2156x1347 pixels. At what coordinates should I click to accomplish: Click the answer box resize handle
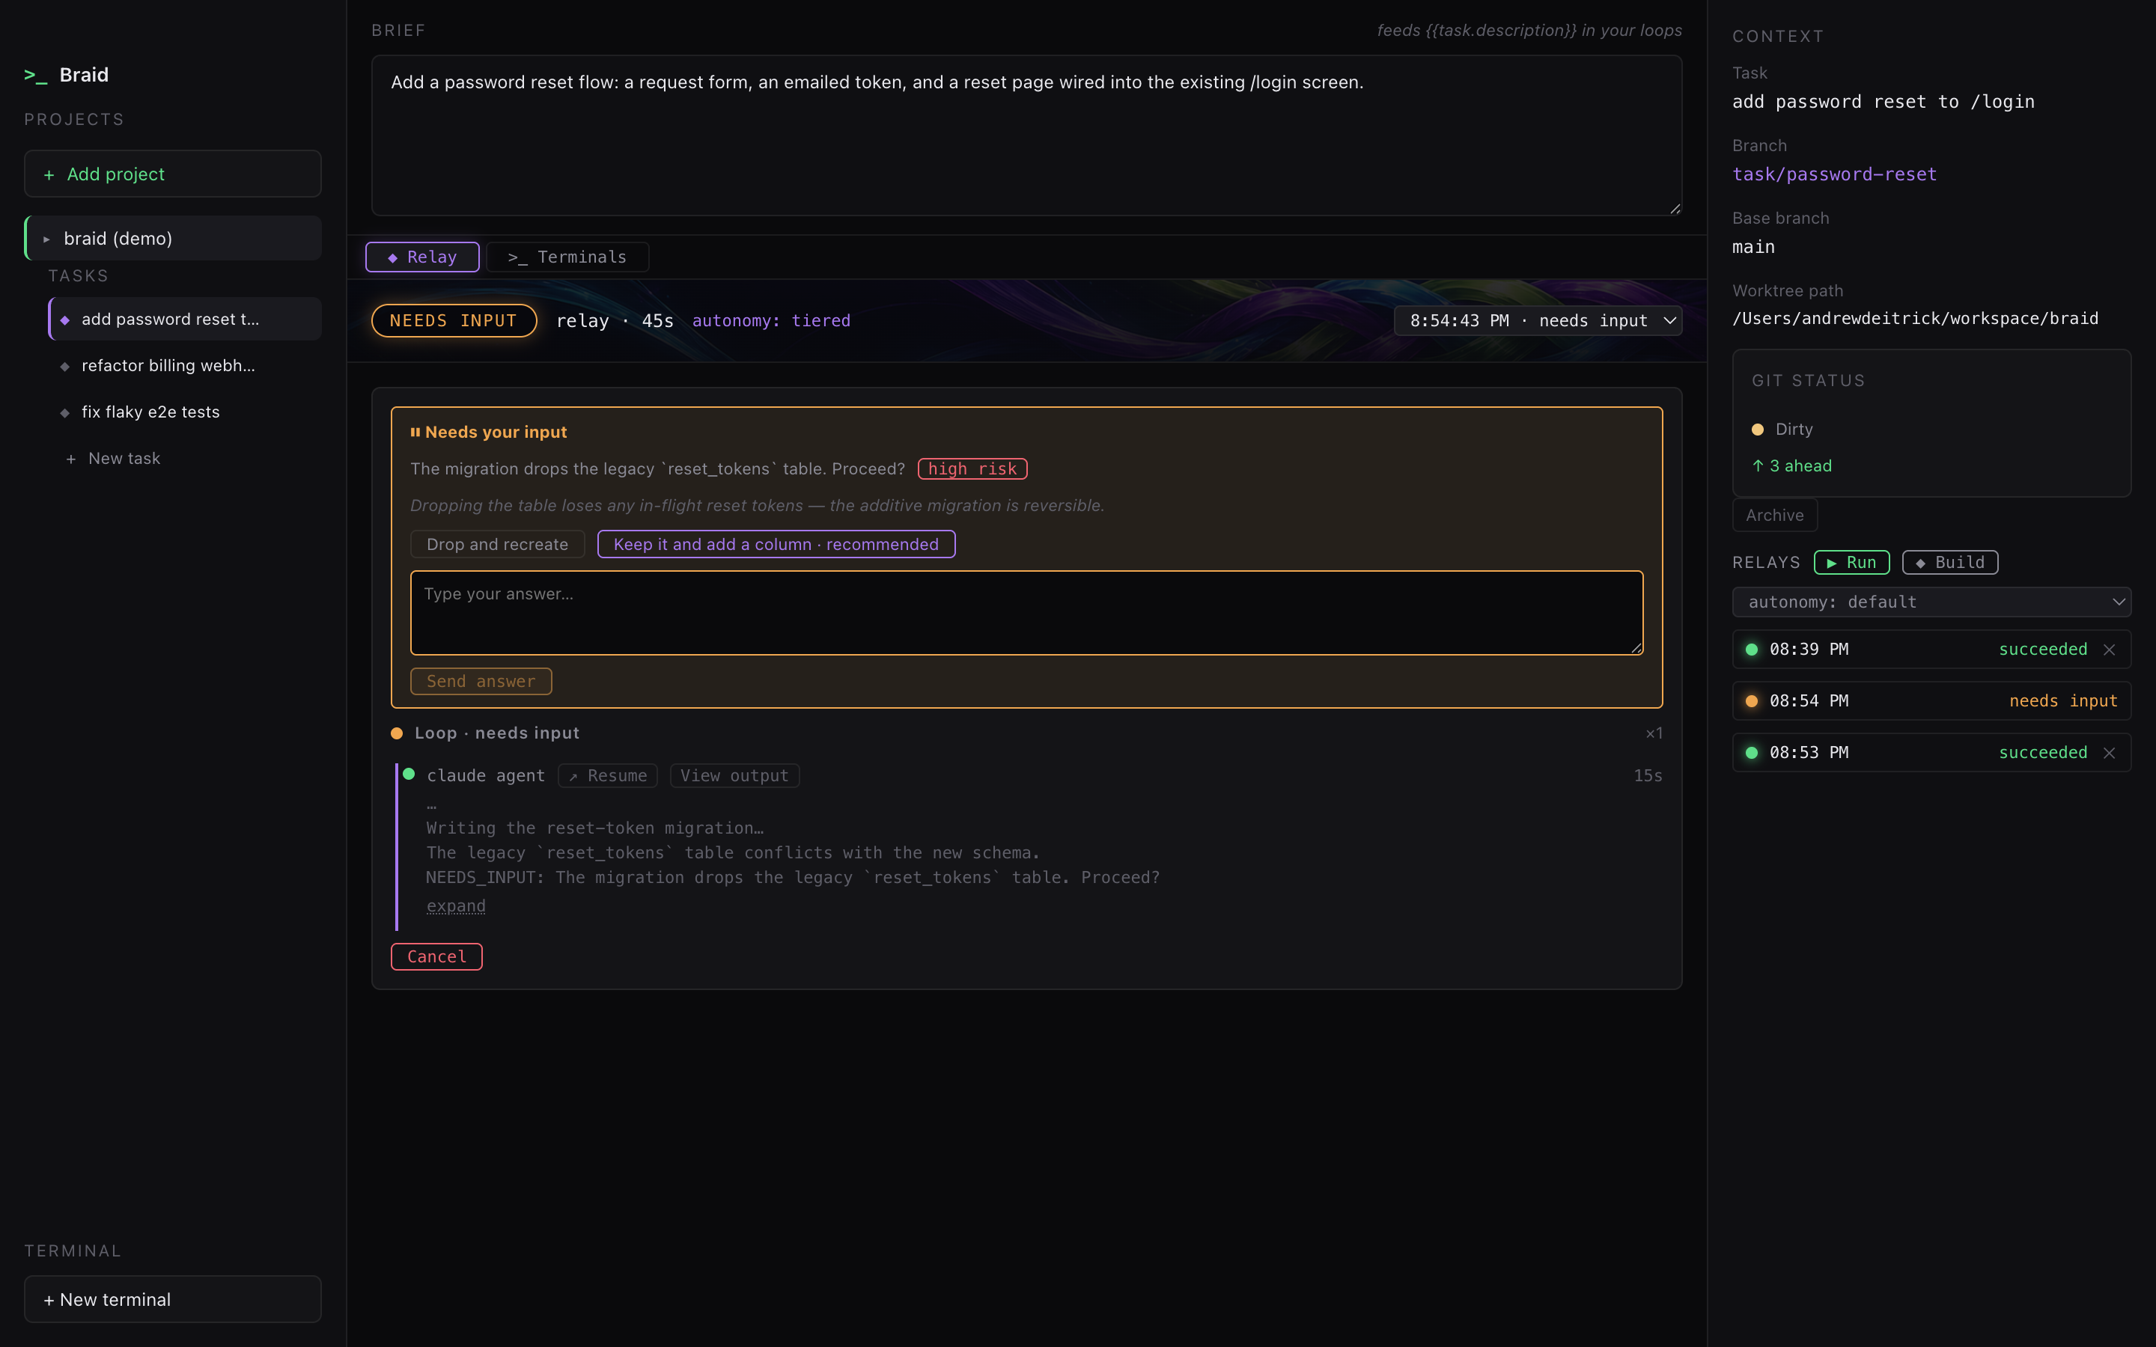tap(1636, 649)
